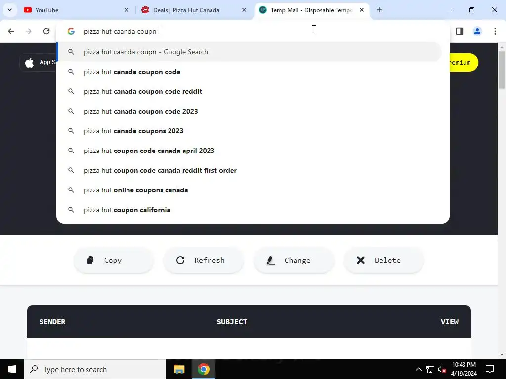Click the Refresh inbox button
This screenshot has width=506, height=379.
204,260
